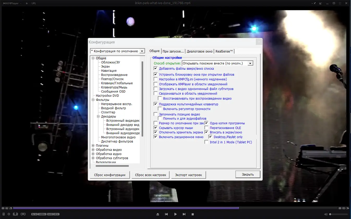Click the download icon in control bar

[15, 214]
